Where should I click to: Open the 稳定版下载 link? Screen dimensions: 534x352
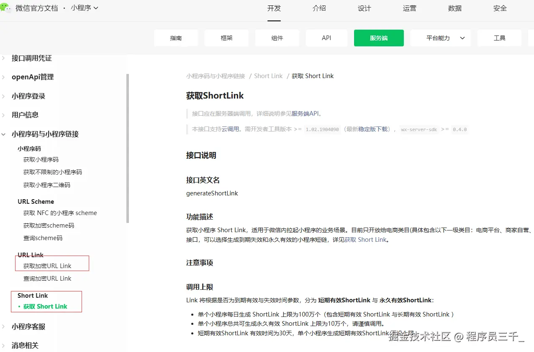(373, 129)
